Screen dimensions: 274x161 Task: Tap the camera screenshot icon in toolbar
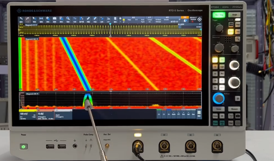pyautogui.click(x=55, y=20)
